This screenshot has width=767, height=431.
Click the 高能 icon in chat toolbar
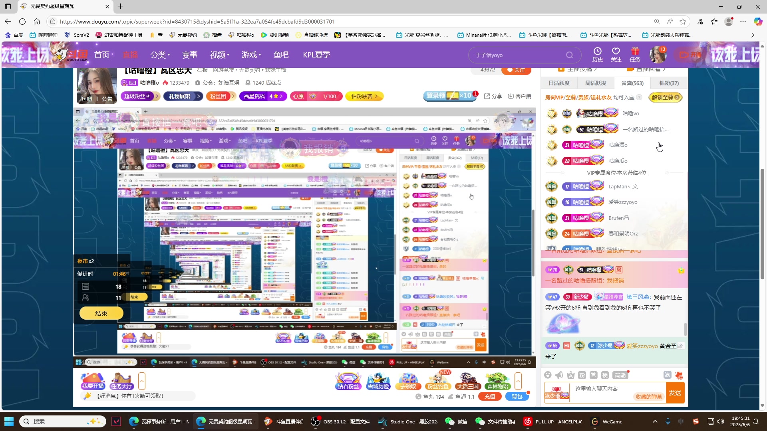[621, 375]
